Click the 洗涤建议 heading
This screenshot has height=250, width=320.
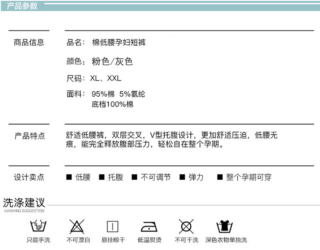pyautogui.click(x=24, y=203)
